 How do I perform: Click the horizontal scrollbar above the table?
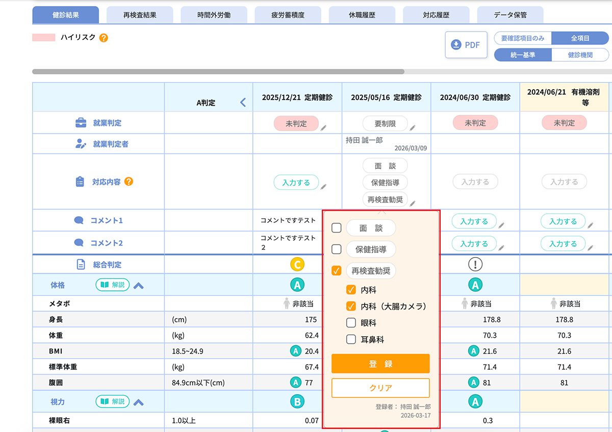(218, 72)
